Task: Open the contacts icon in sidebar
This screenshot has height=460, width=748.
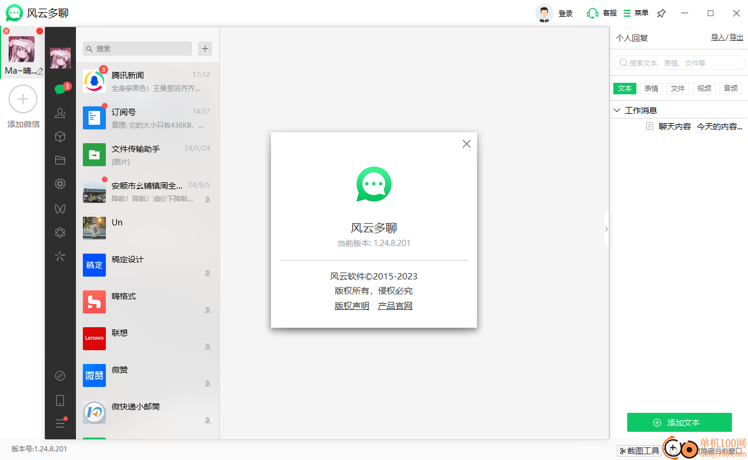Action: [x=60, y=113]
